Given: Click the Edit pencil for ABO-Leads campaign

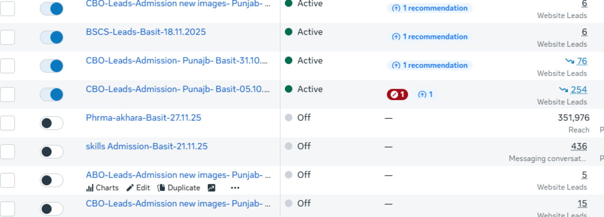Looking at the screenshot, I should tap(138, 188).
